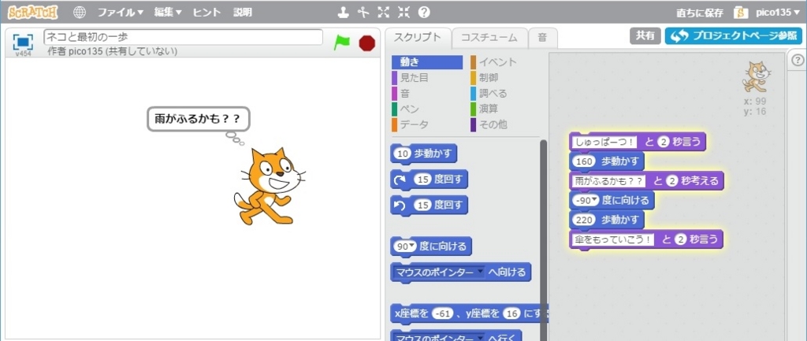Image resolution: width=807 pixels, height=341 pixels.
Task: Open the palette 90 度に向ける dropdown
Action: click(413, 246)
